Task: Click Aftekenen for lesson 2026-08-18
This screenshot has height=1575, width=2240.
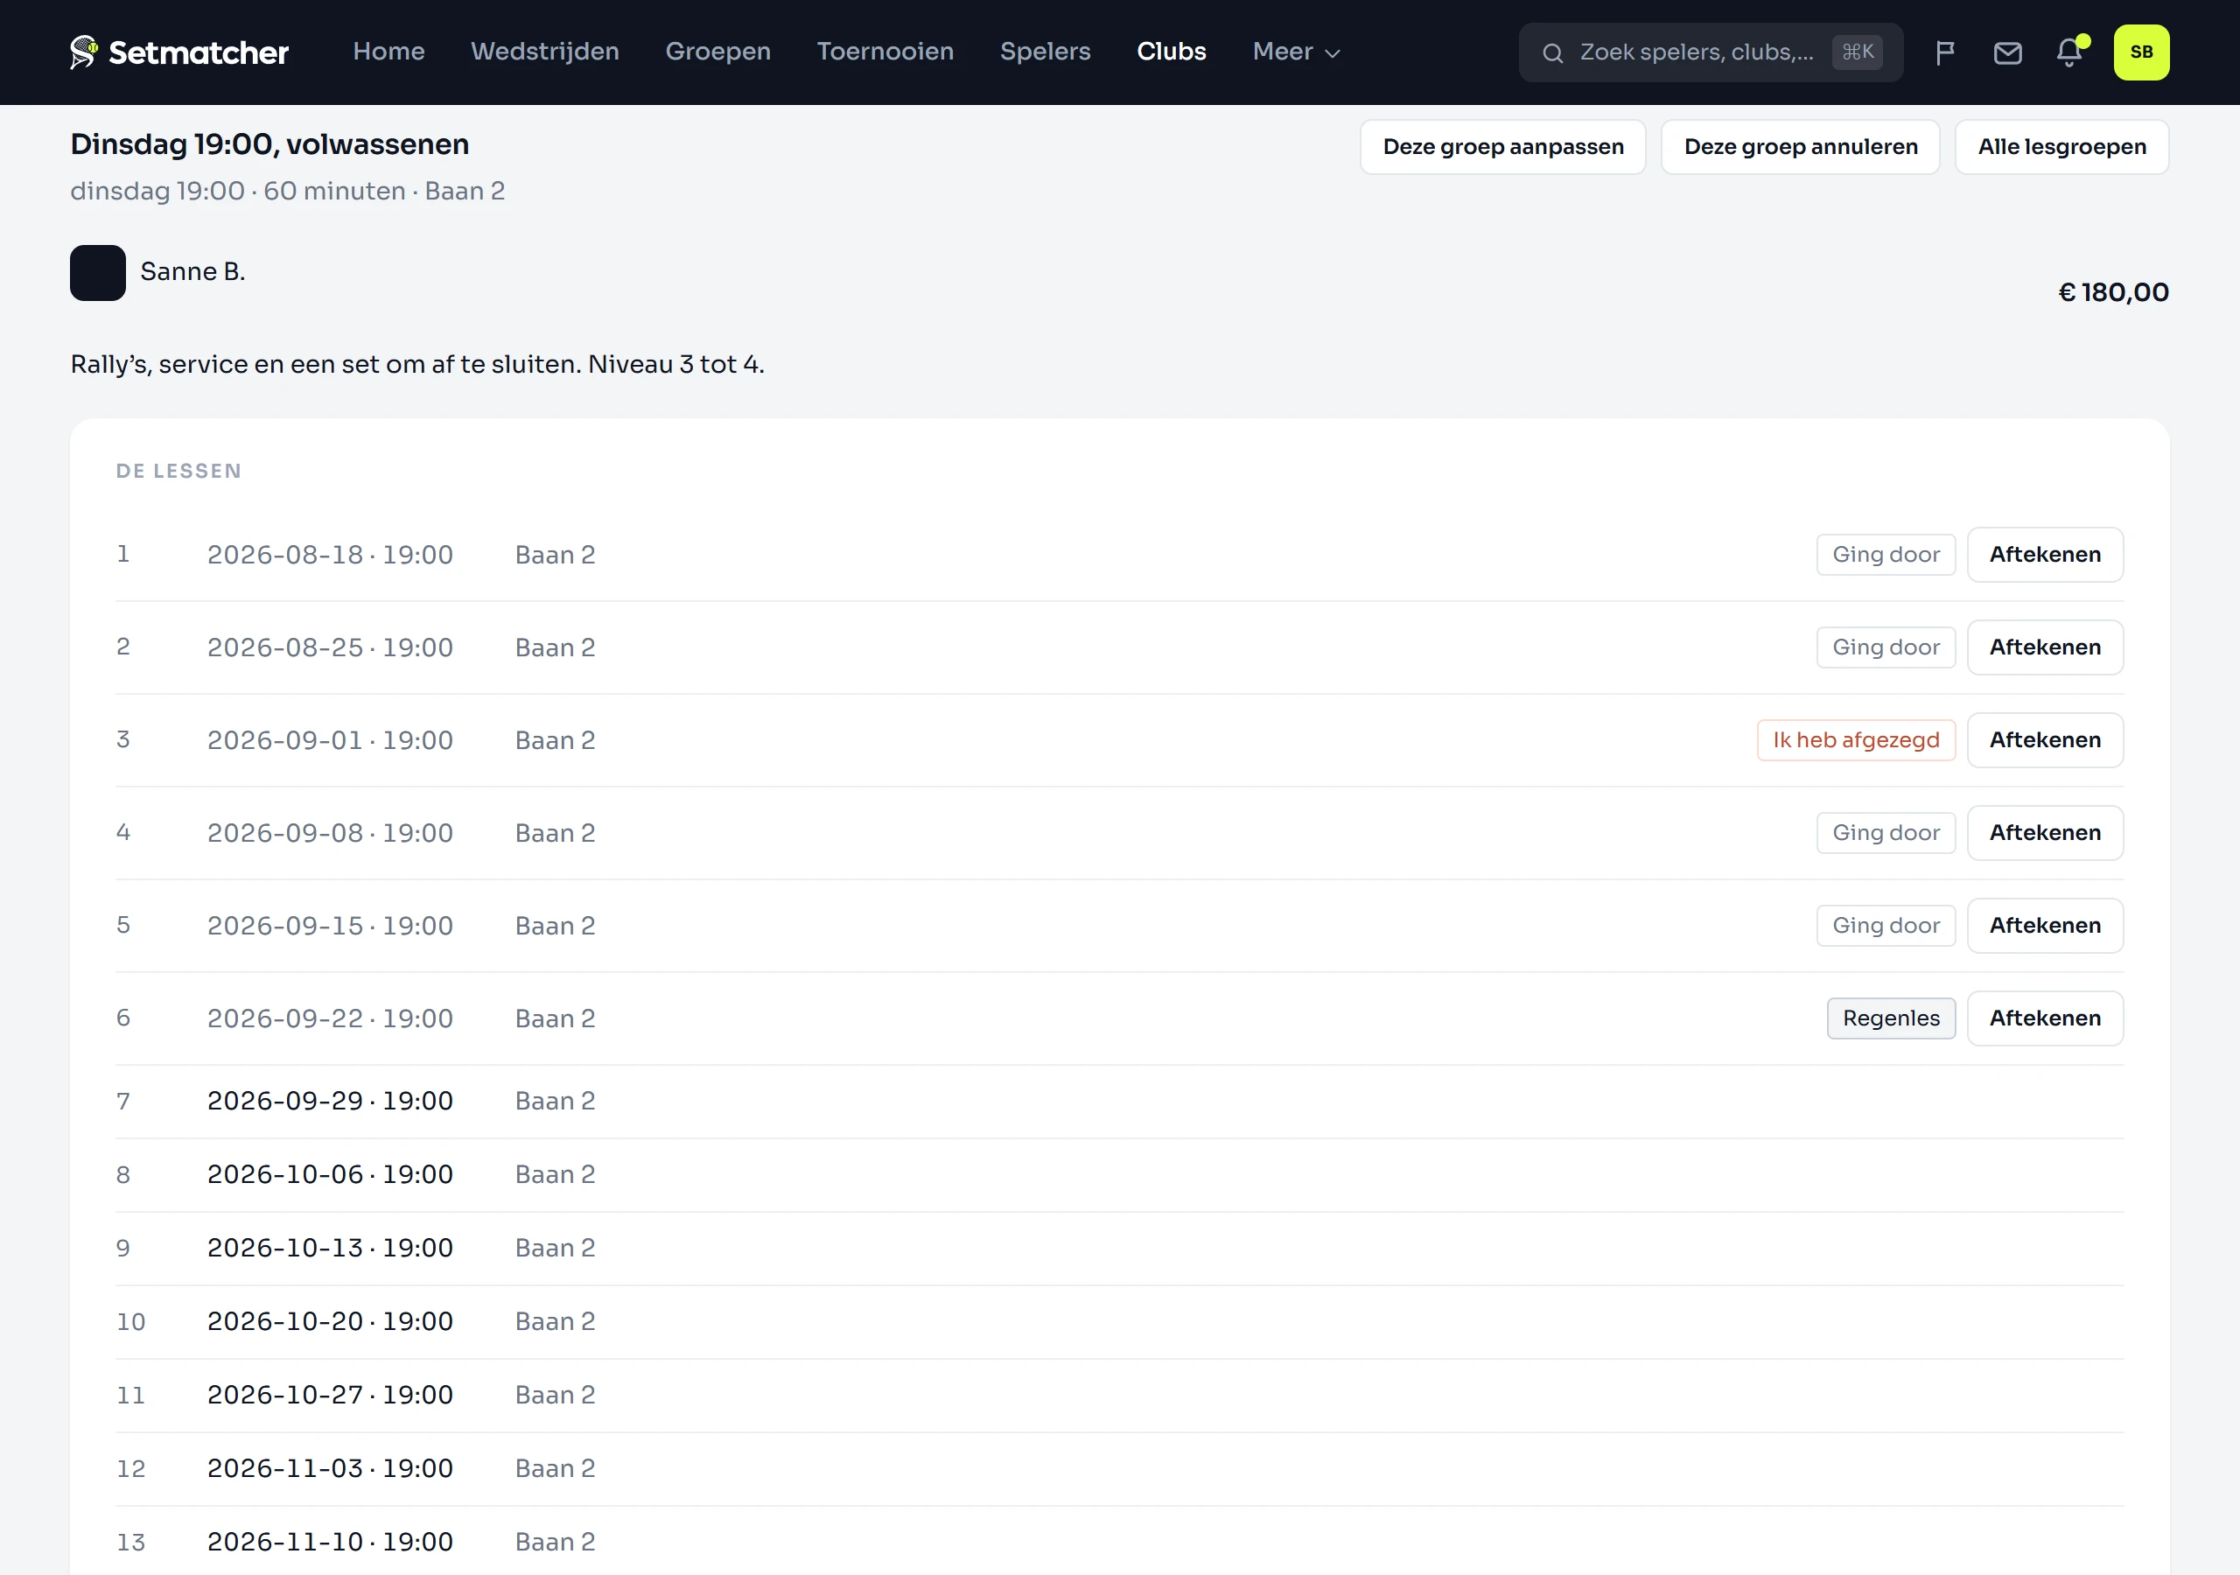Action: coord(2045,554)
